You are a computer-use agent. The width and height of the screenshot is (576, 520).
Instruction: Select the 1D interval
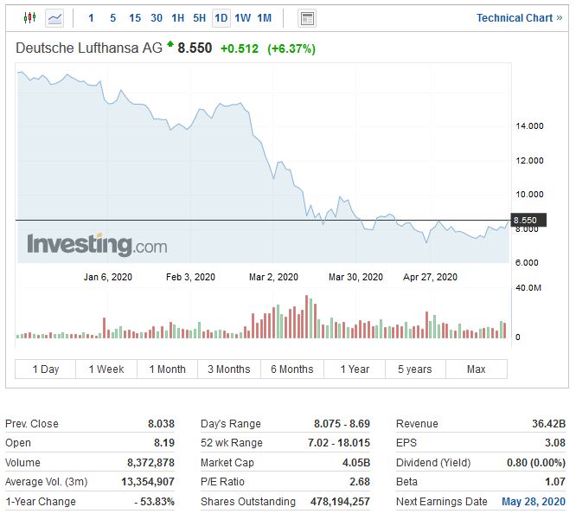coord(221,18)
